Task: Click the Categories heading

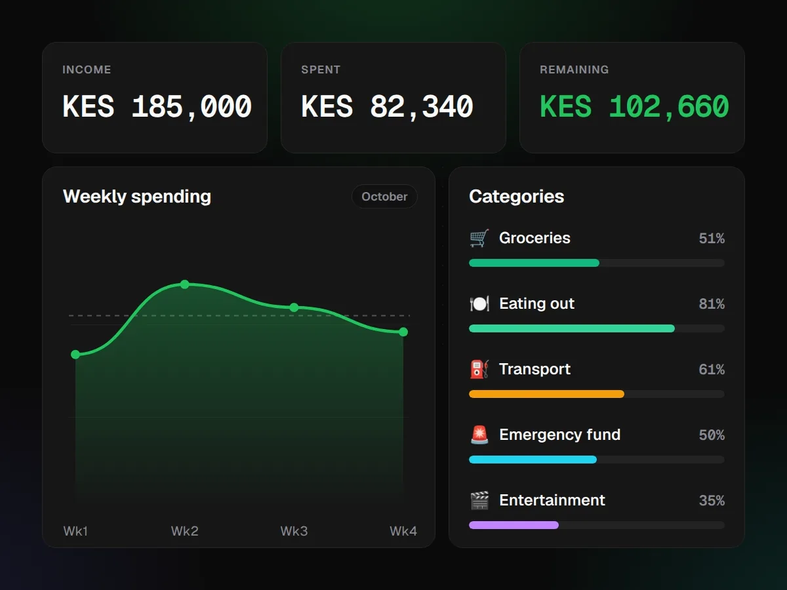Action: [x=517, y=197]
